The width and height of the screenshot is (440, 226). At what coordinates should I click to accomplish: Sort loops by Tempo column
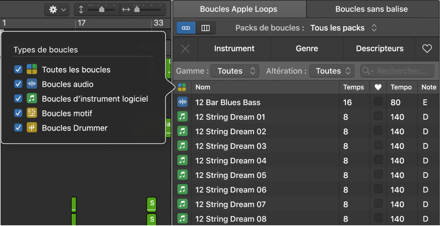coord(401,87)
